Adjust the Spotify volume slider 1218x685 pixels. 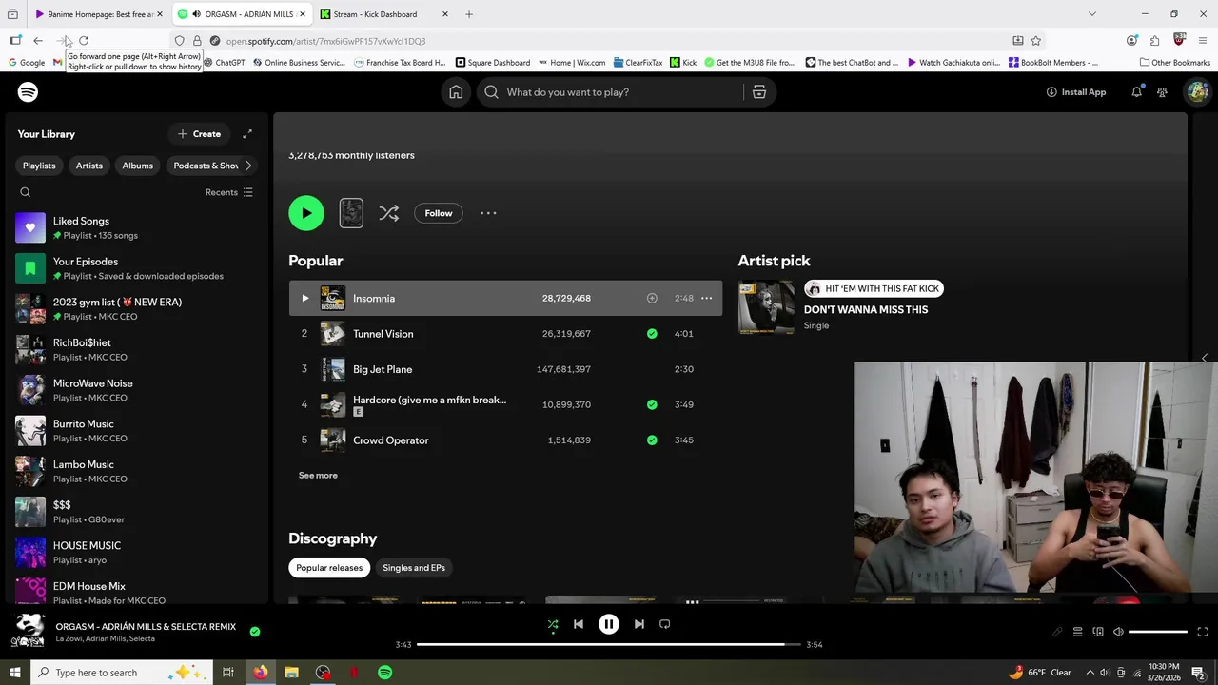(1158, 632)
